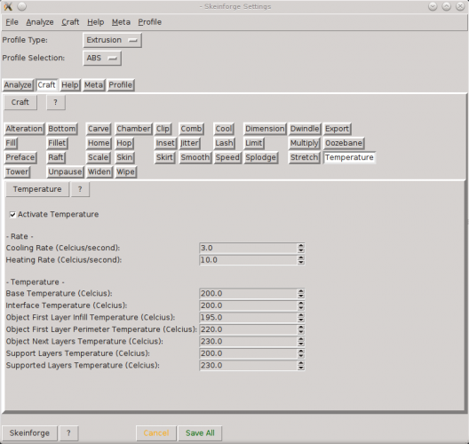Switch to the Profile tab below profile selection
This screenshot has height=444, width=469.
click(x=121, y=85)
